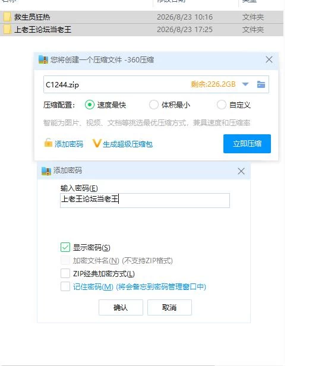Image resolution: width=325 pixels, height=366 pixels.
Task: Tick the 记住密码 checkbox
Action: (65, 286)
